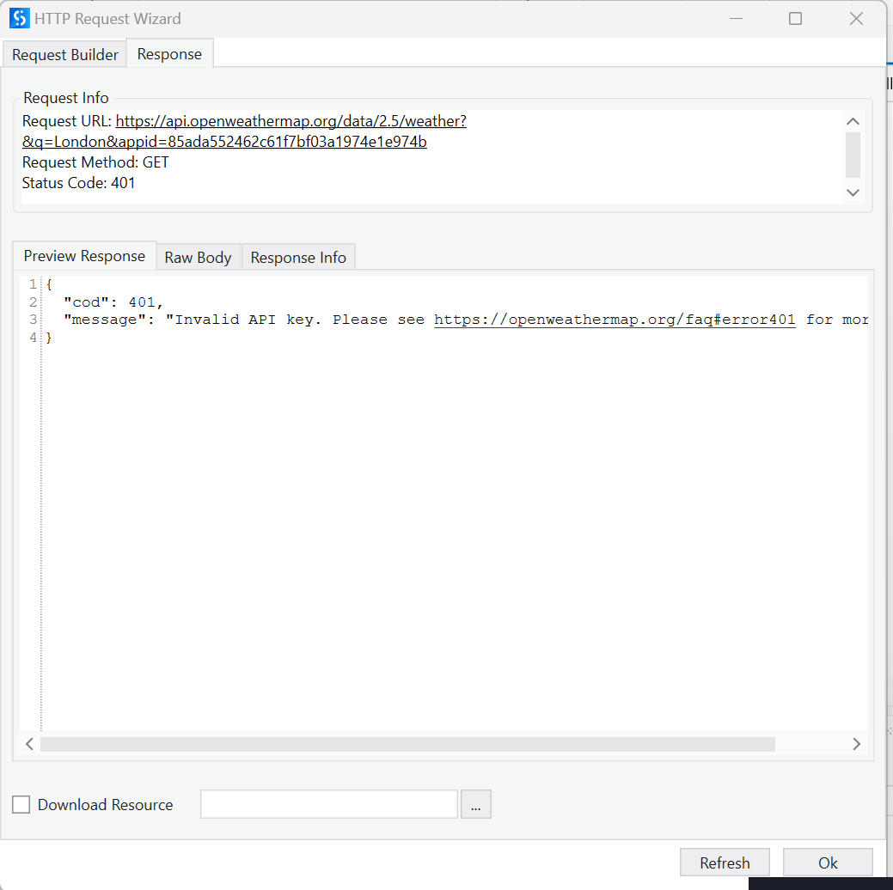Image resolution: width=893 pixels, height=890 pixels.
Task: Confirm the dialog with the Ok button
Action: (x=827, y=863)
